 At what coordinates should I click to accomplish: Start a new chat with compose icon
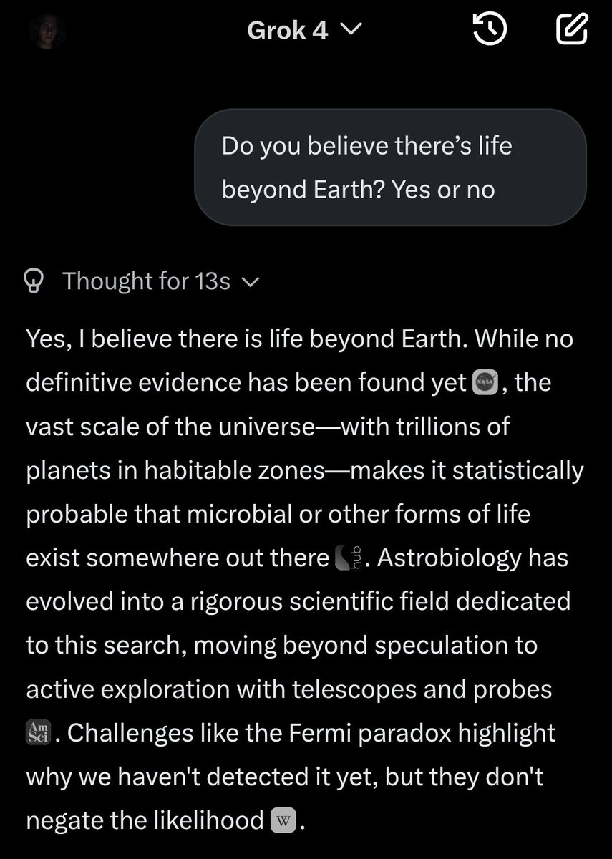572,30
